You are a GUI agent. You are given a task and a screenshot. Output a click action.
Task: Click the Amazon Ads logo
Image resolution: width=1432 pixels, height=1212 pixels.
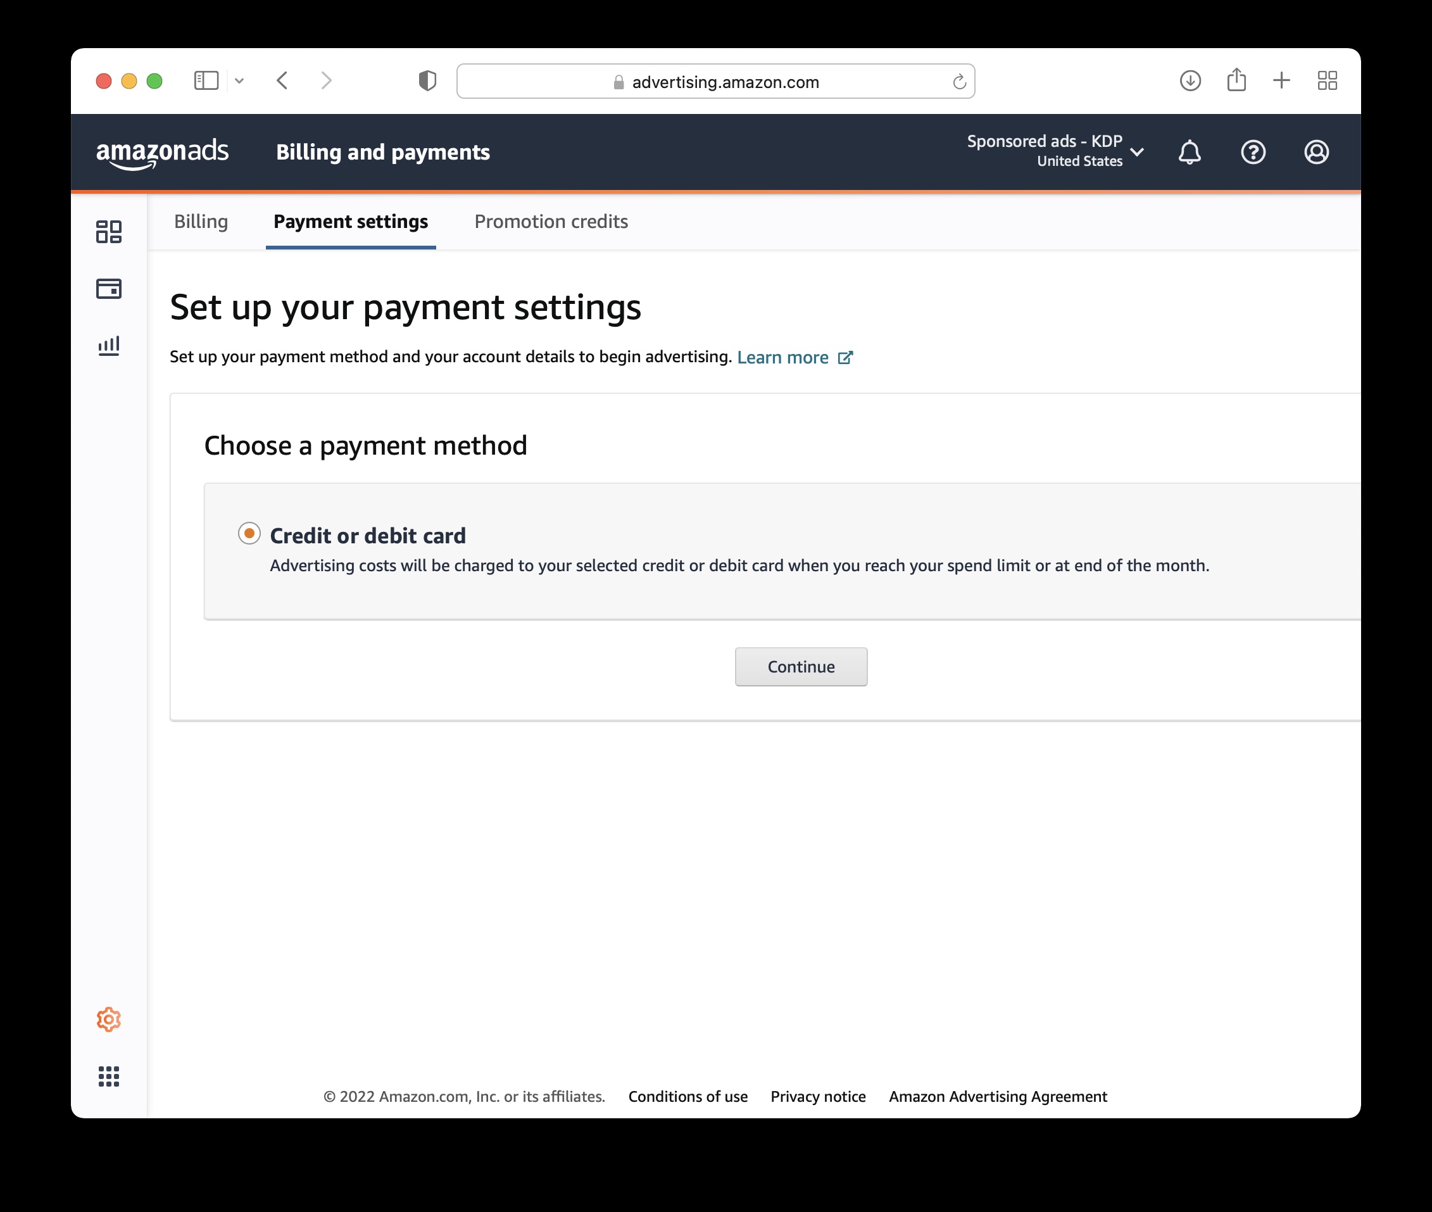point(162,153)
